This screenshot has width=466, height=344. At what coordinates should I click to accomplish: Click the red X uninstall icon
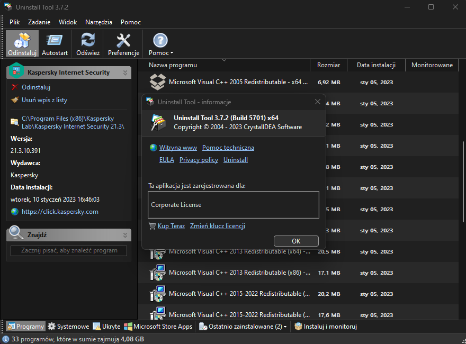pyautogui.click(x=15, y=87)
